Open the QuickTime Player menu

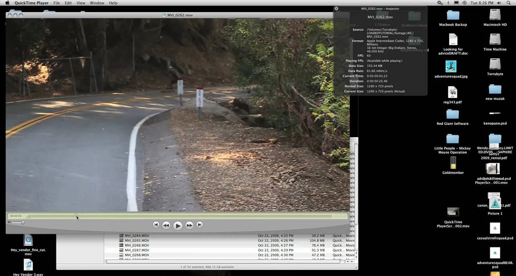click(x=31, y=3)
